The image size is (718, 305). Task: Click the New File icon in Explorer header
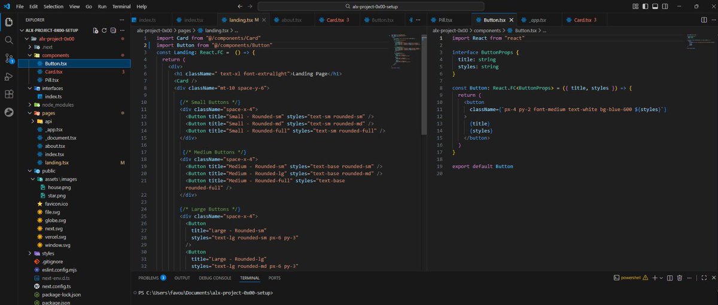[95, 30]
